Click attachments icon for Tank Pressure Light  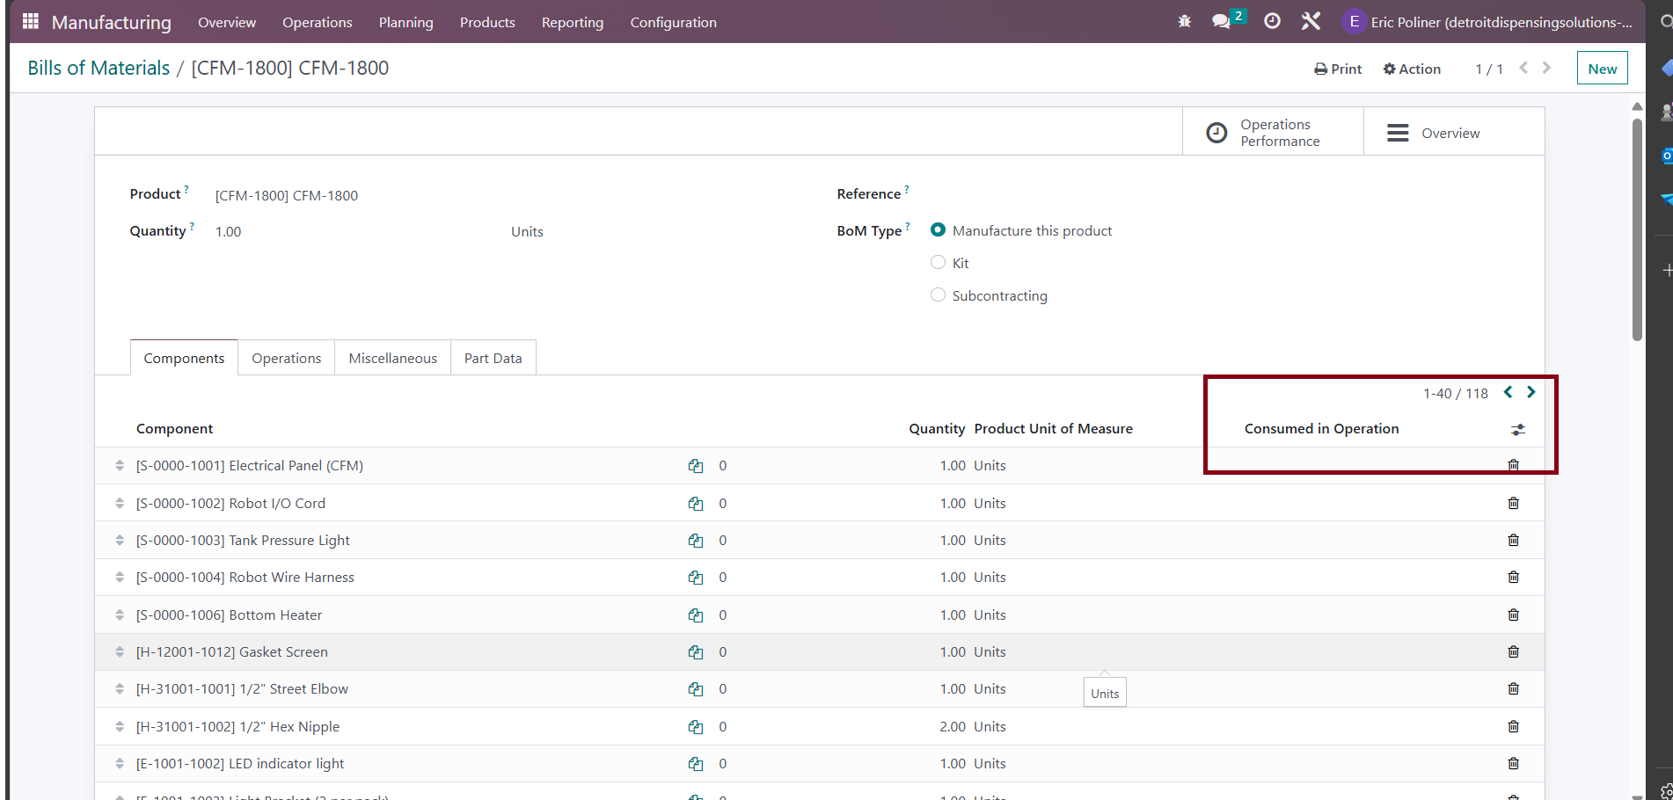(696, 541)
